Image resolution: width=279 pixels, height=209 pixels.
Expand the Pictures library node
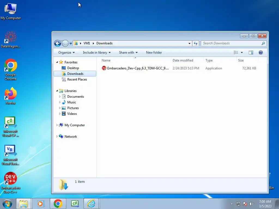pyautogui.click(x=60, y=108)
